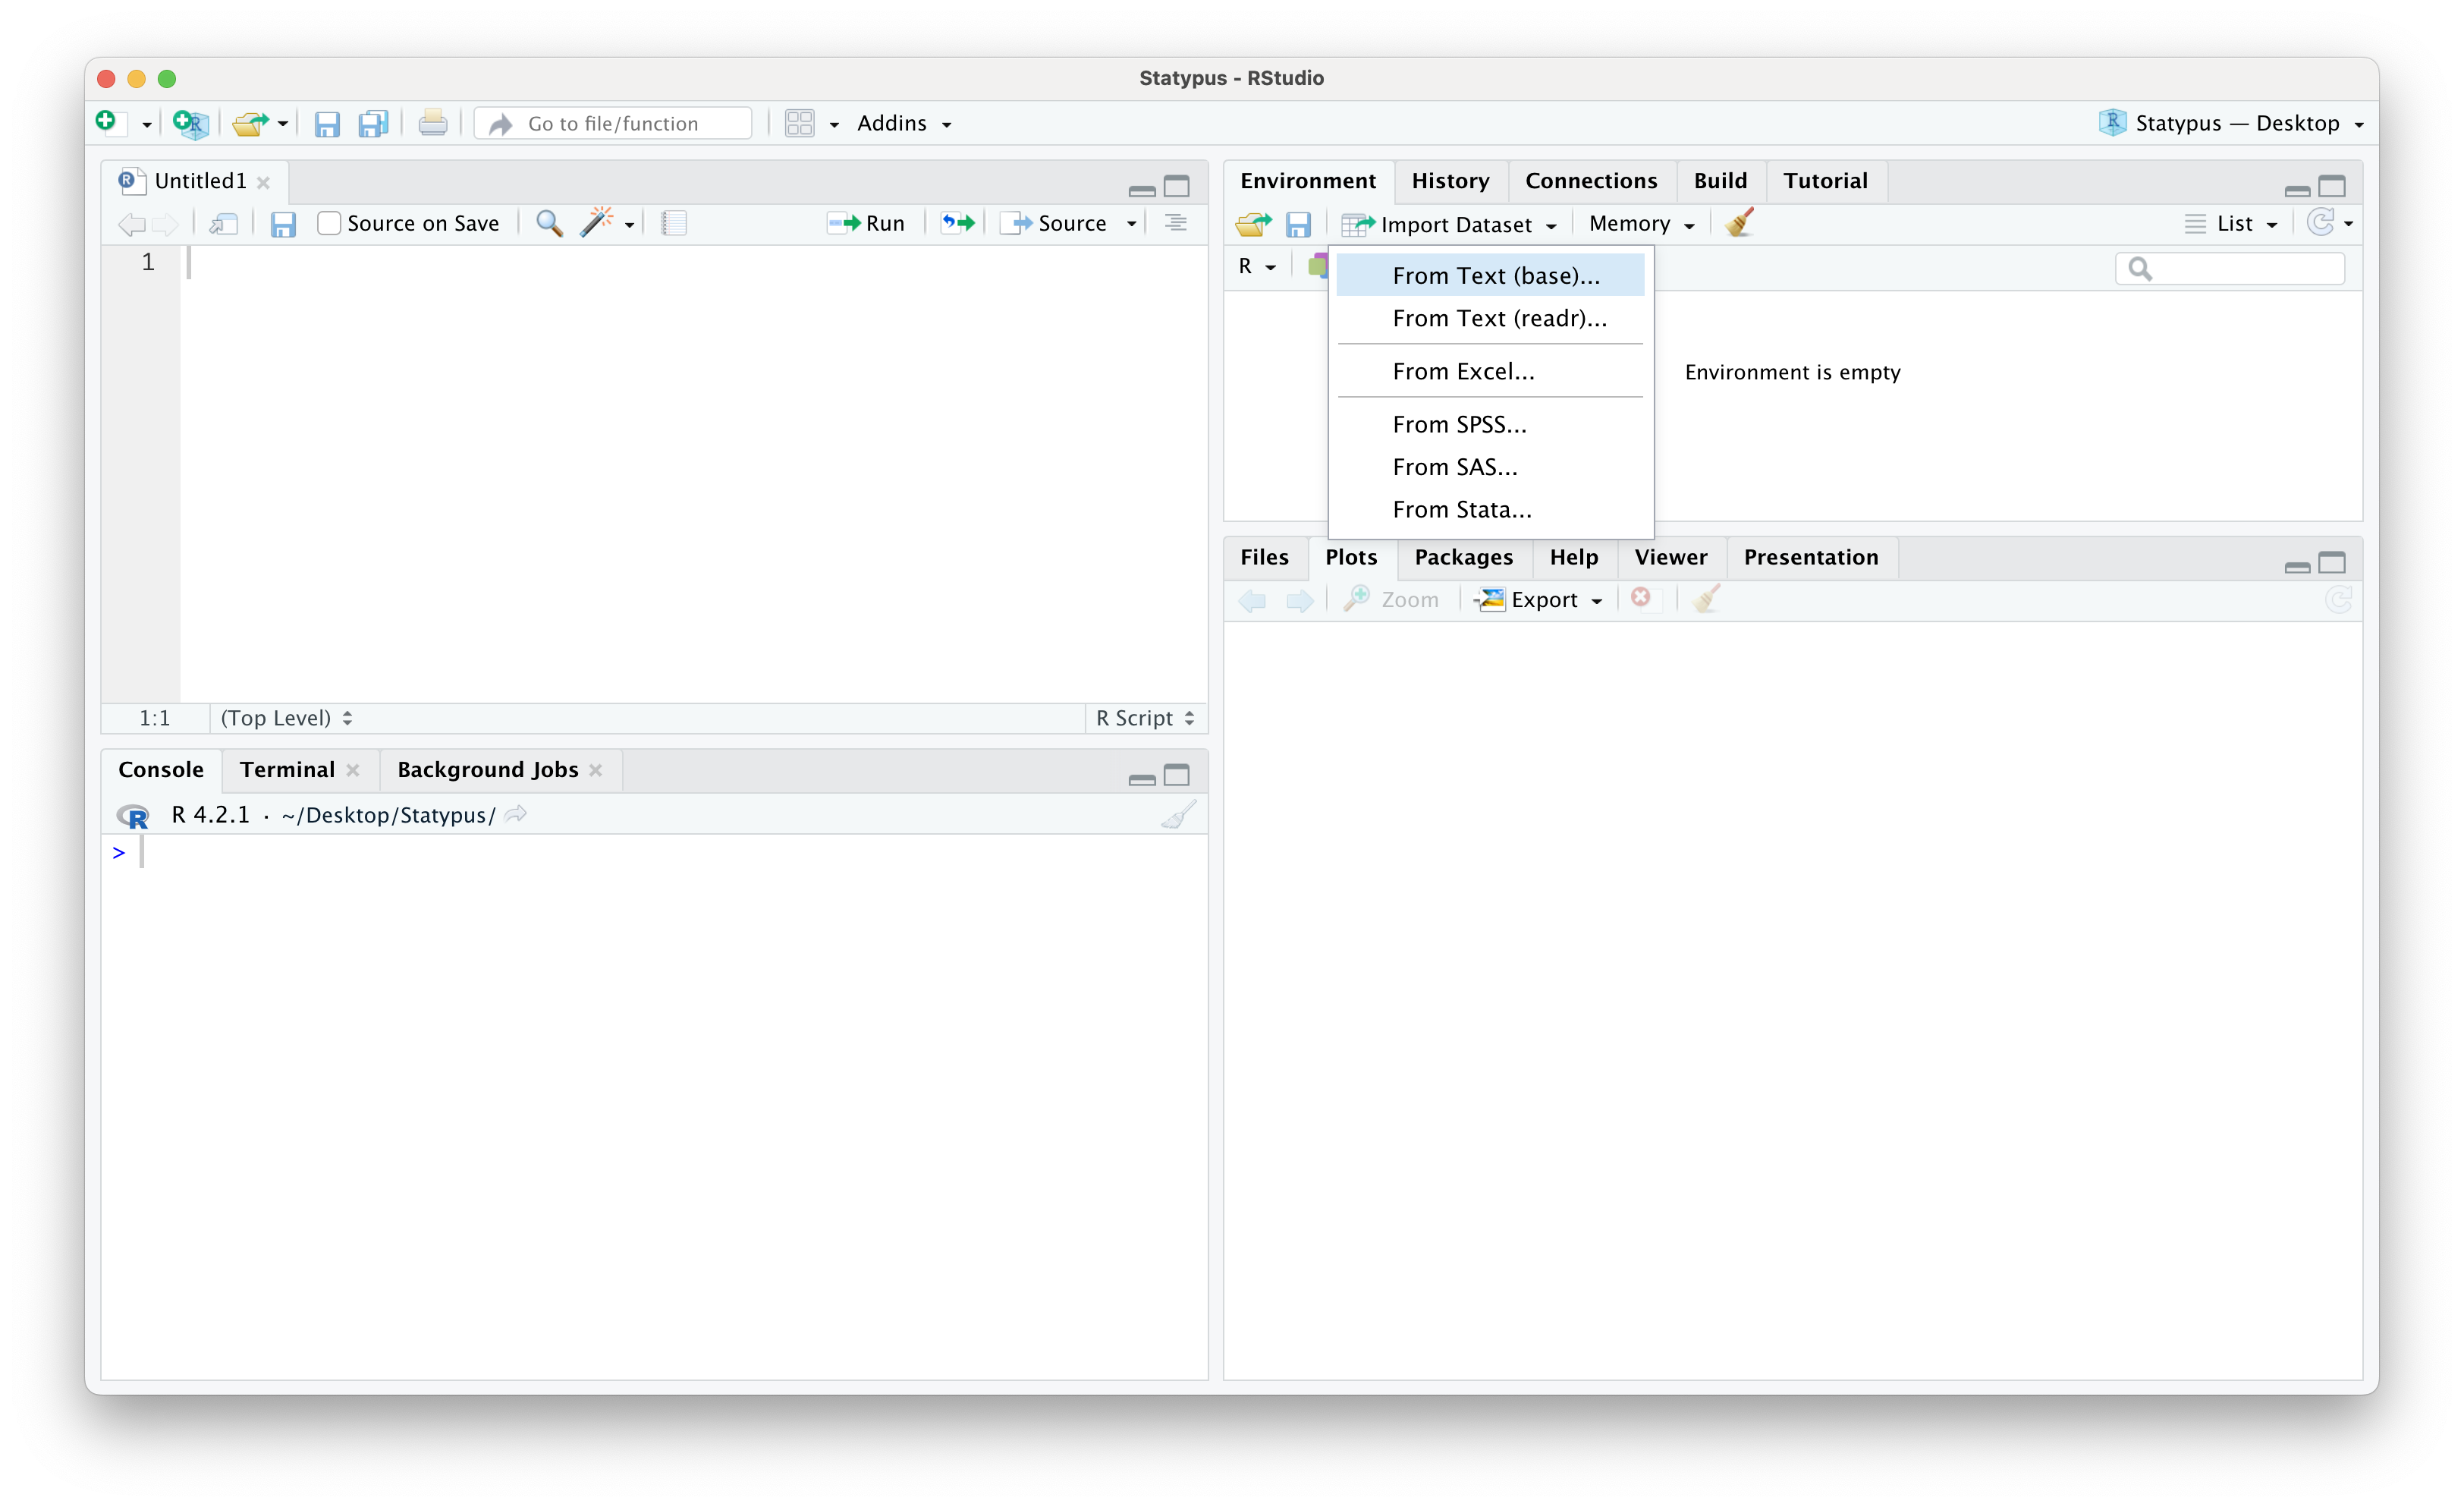Viewport: 2464px width, 1507px height.
Task: Select the From Excel import option
Action: 1463,370
